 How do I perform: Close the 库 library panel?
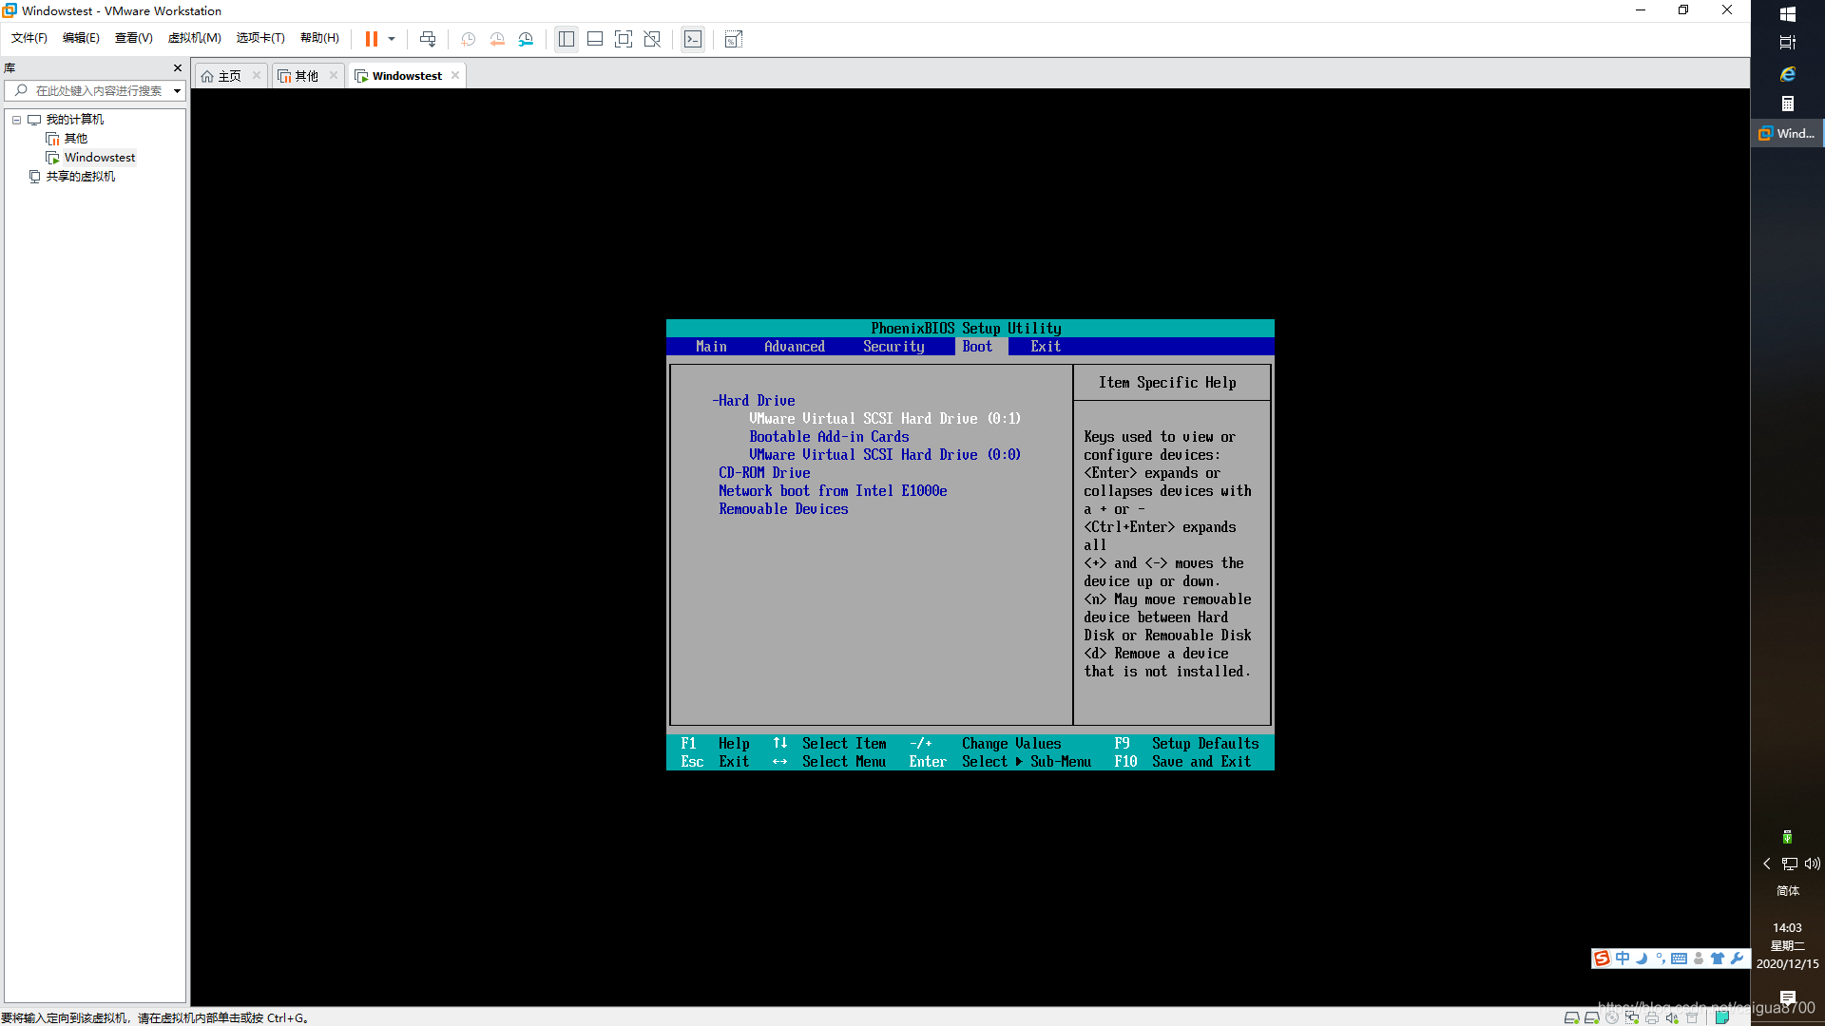[178, 68]
